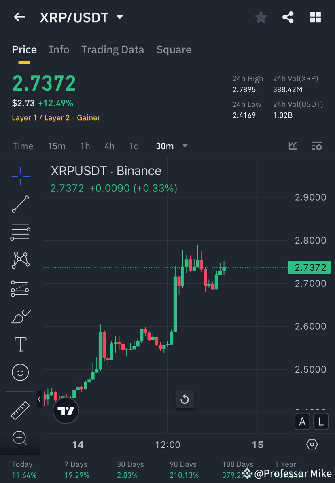Click the Gainer category link
This screenshot has height=483, width=335.
click(88, 118)
